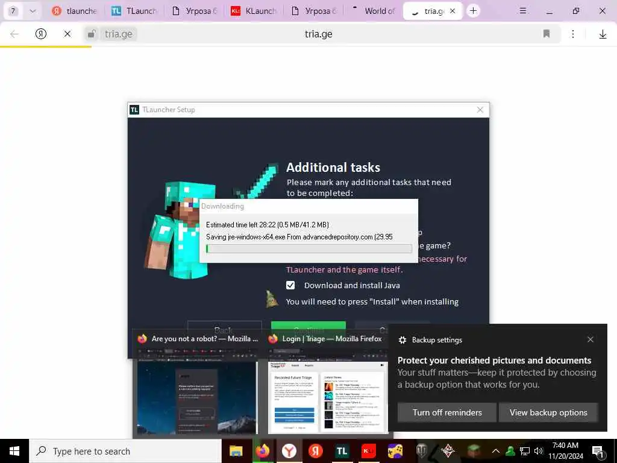Viewport: 617px width, 463px height.
Task: Open the browser hamburger menu
Action: pyautogui.click(x=523, y=11)
